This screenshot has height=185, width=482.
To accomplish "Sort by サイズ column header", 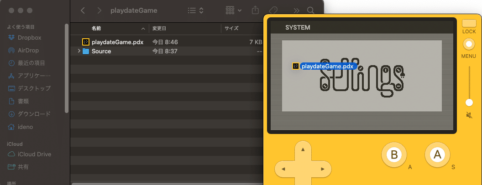I will click(x=231, y=28).
